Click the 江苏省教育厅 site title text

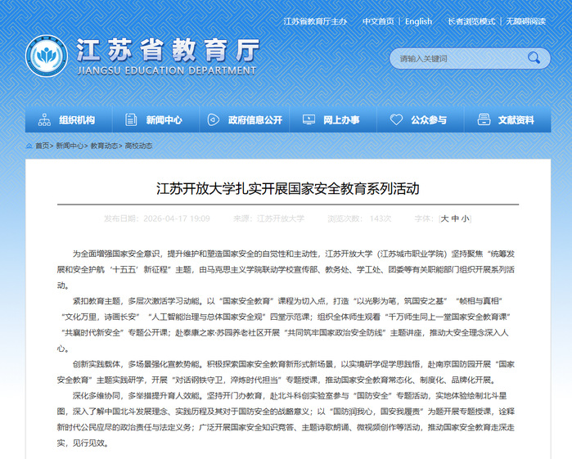pyautogui.click(x=168, y=50)
